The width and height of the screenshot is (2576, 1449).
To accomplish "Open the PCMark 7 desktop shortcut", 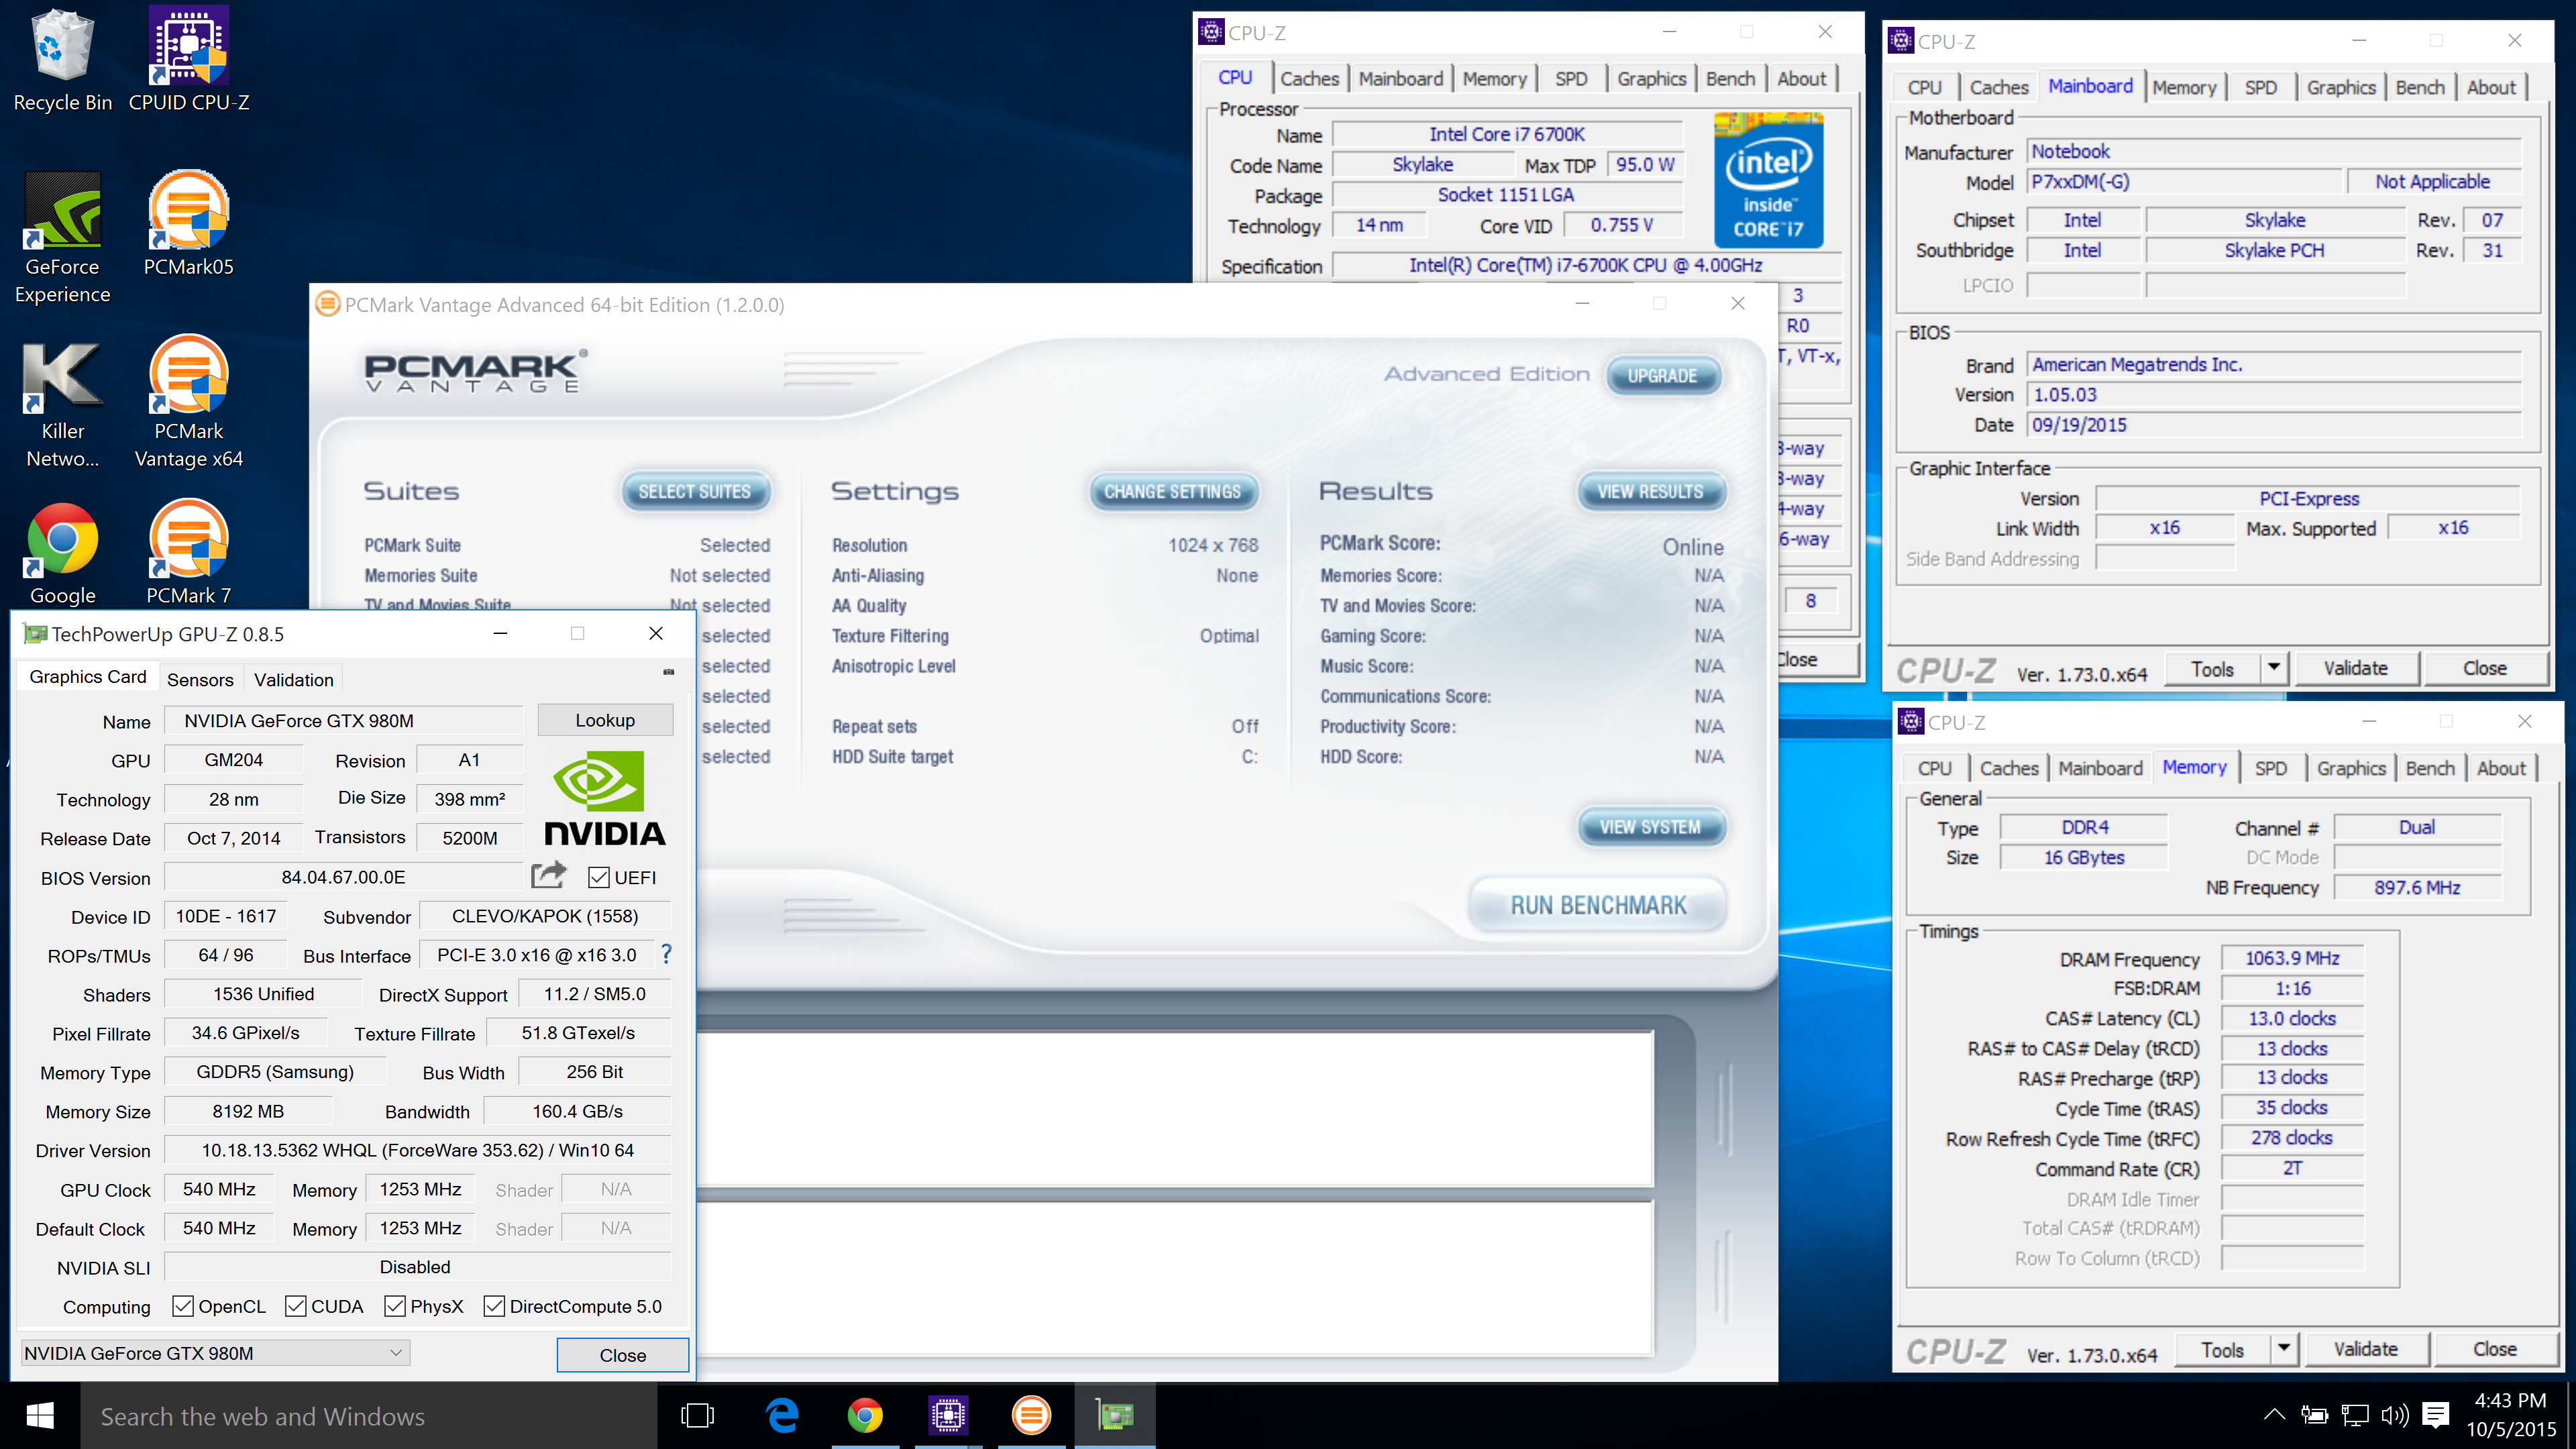I will point(189,553).
